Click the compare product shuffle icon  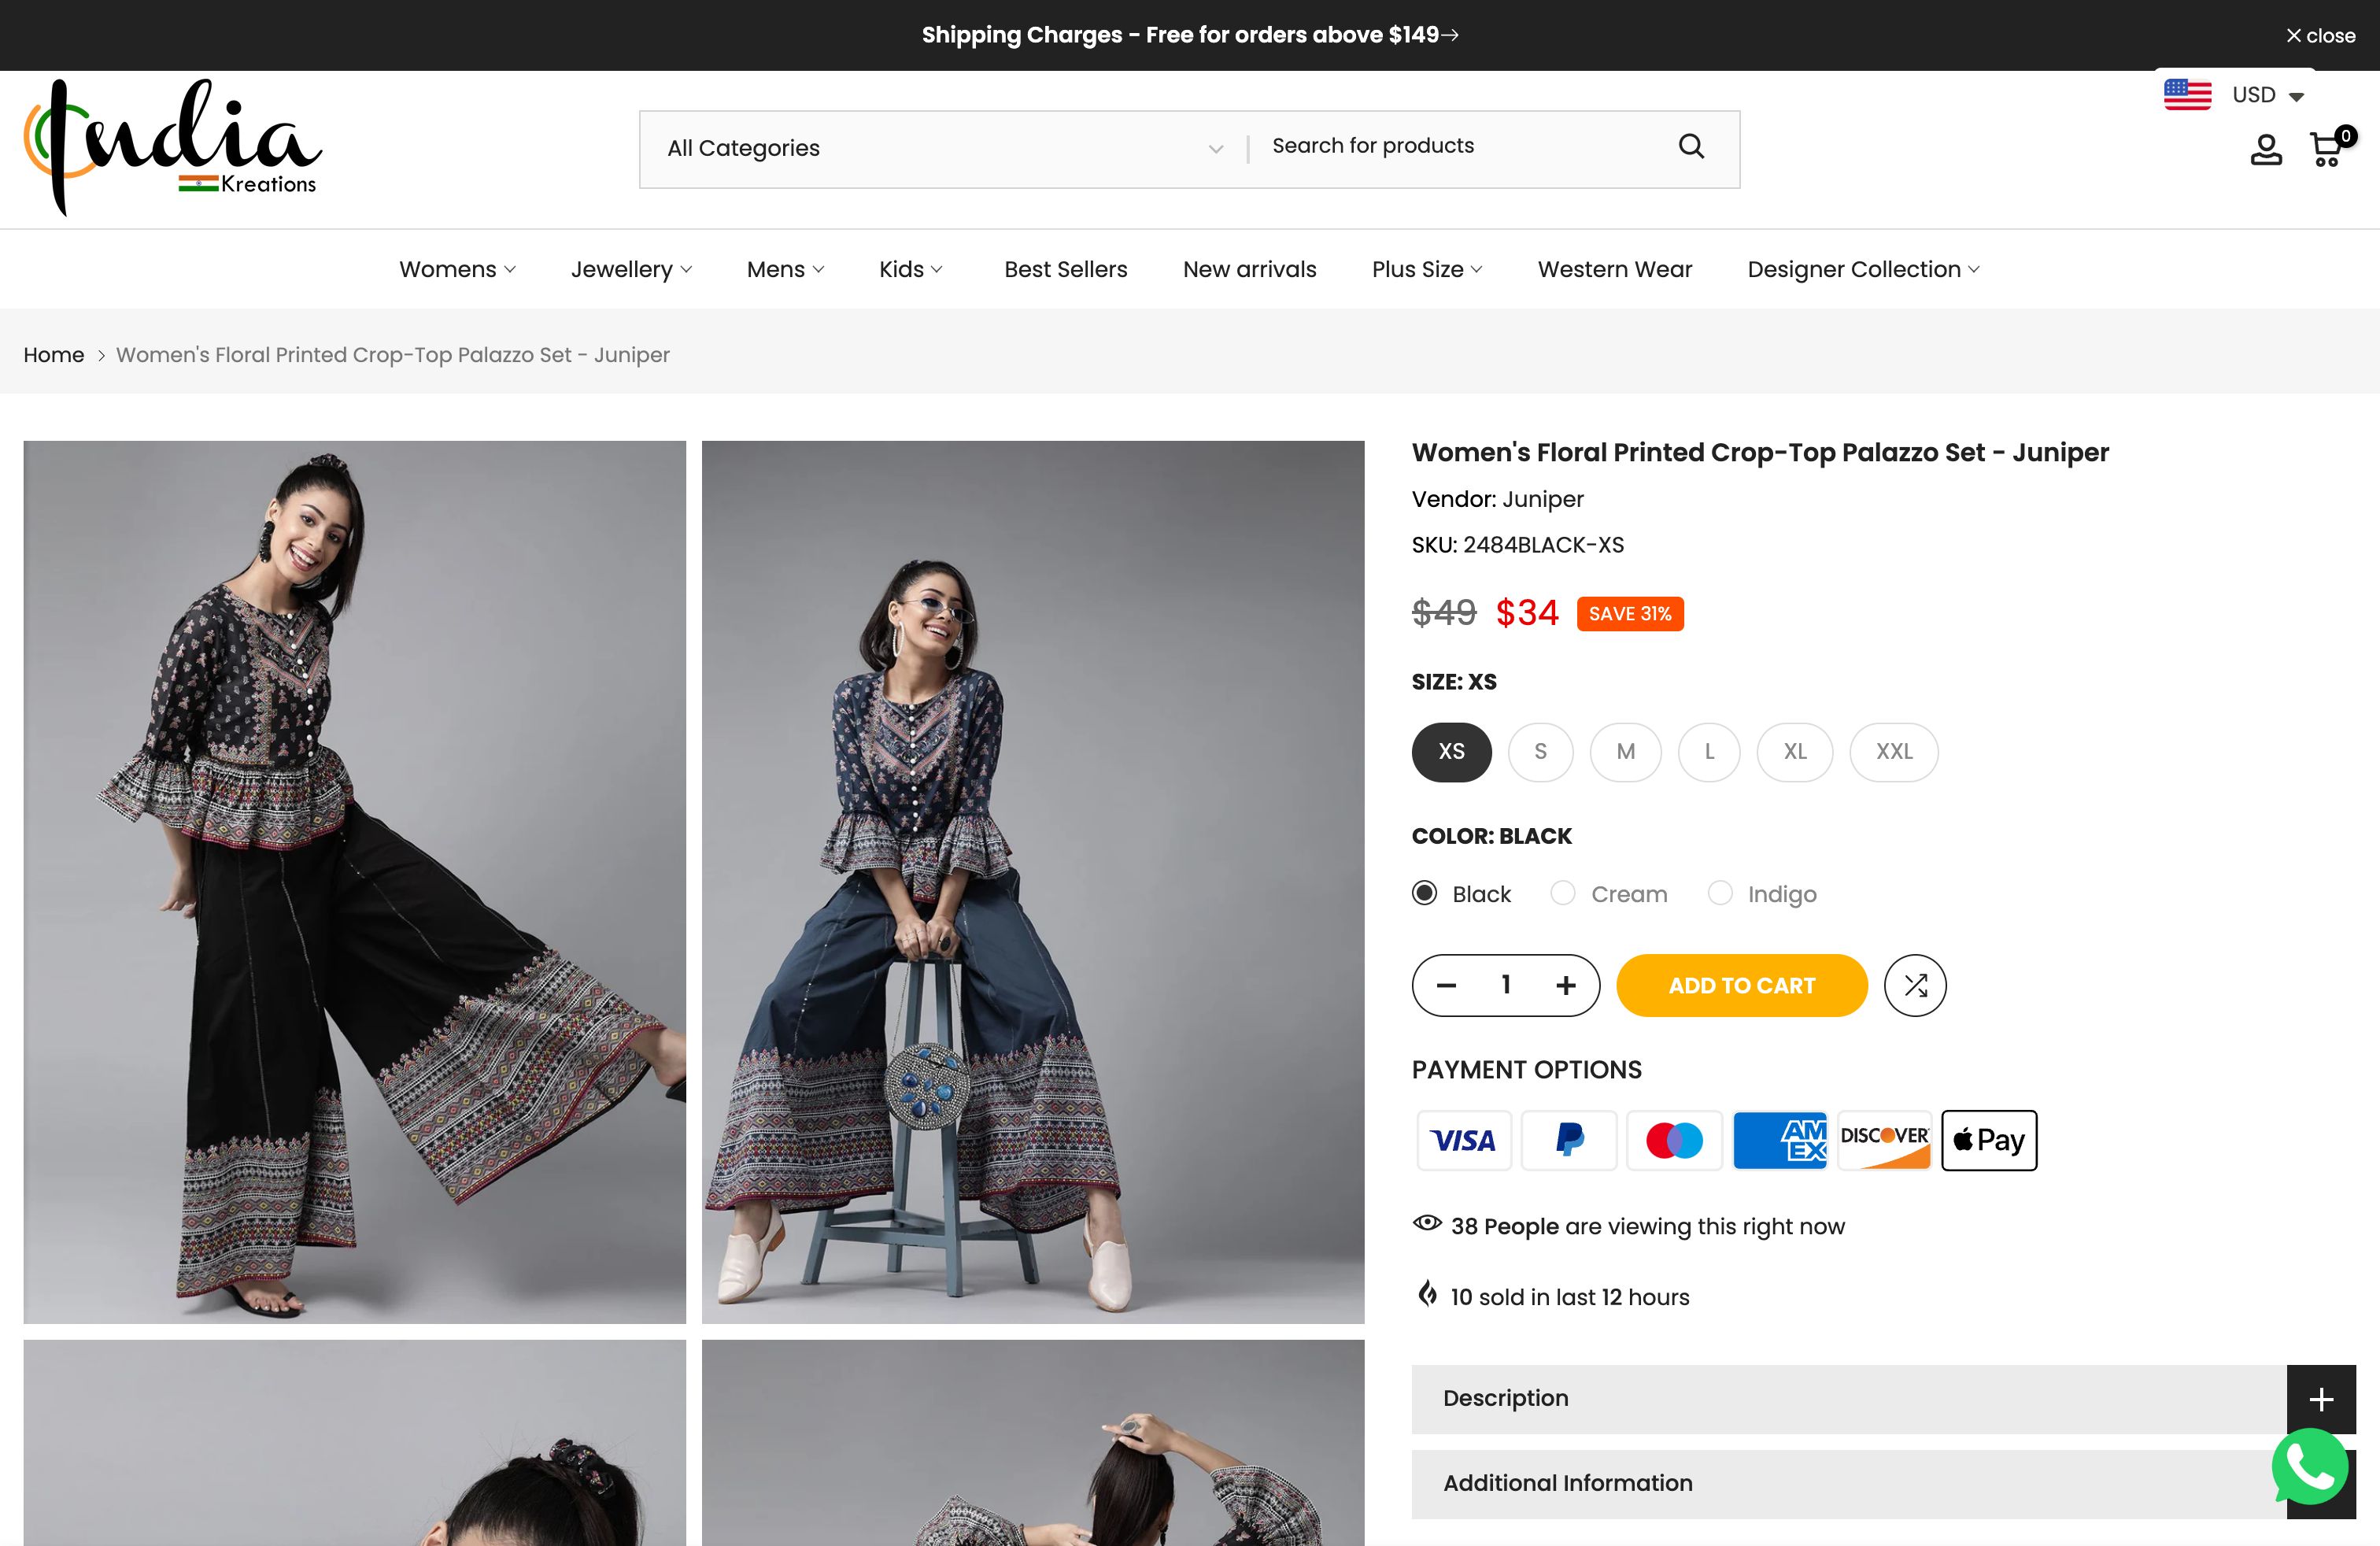click(x=1914, y=985)
